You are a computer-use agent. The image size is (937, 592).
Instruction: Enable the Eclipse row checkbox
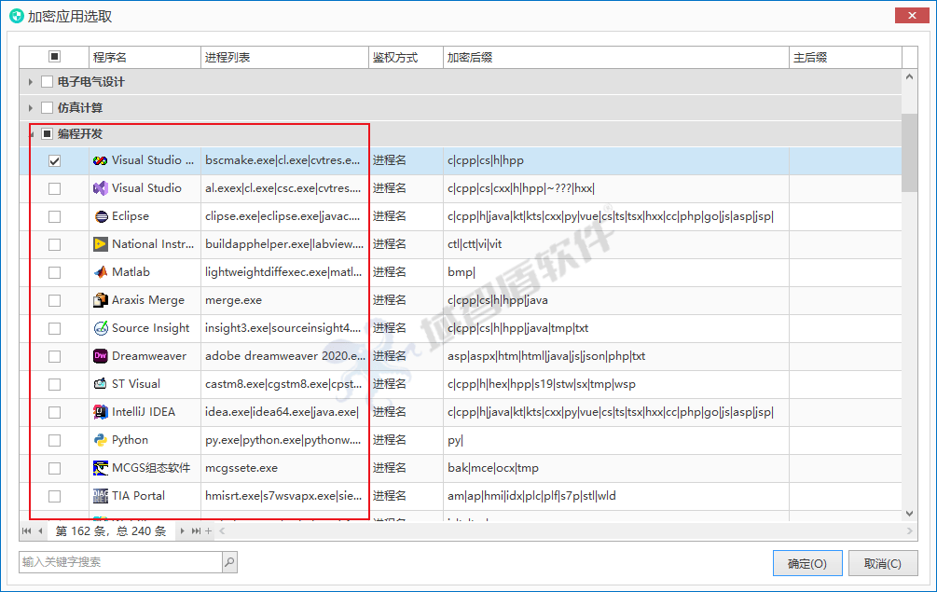[54, 216]
